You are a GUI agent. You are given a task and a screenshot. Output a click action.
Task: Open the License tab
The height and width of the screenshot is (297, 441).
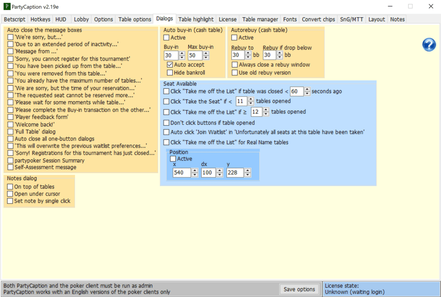(x=227, y=19)
